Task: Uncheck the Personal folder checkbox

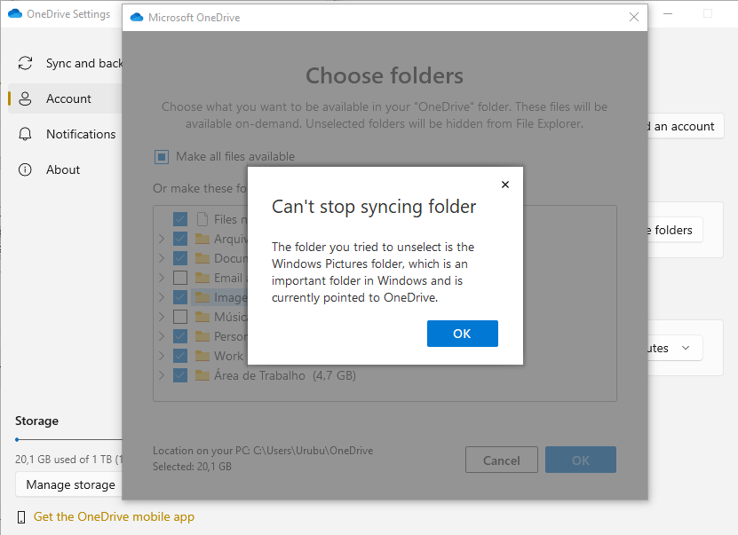Action: click(x=180, y=336)
